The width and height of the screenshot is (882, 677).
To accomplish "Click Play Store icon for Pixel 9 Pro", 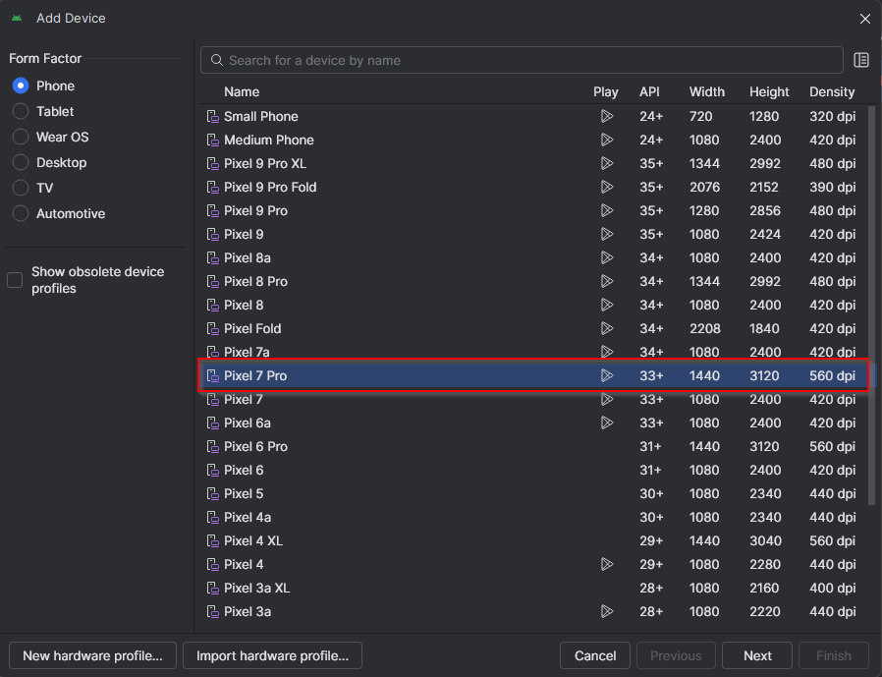I will 606,210.
